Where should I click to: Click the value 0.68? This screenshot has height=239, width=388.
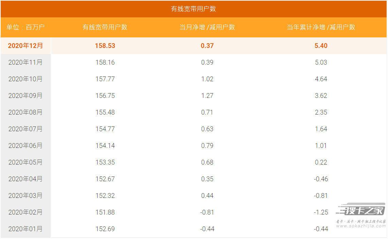click(x=207, y=162)
